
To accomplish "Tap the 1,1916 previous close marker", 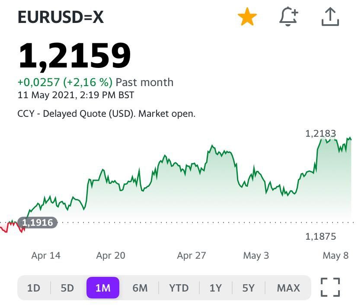I will [x=37, y=223].
